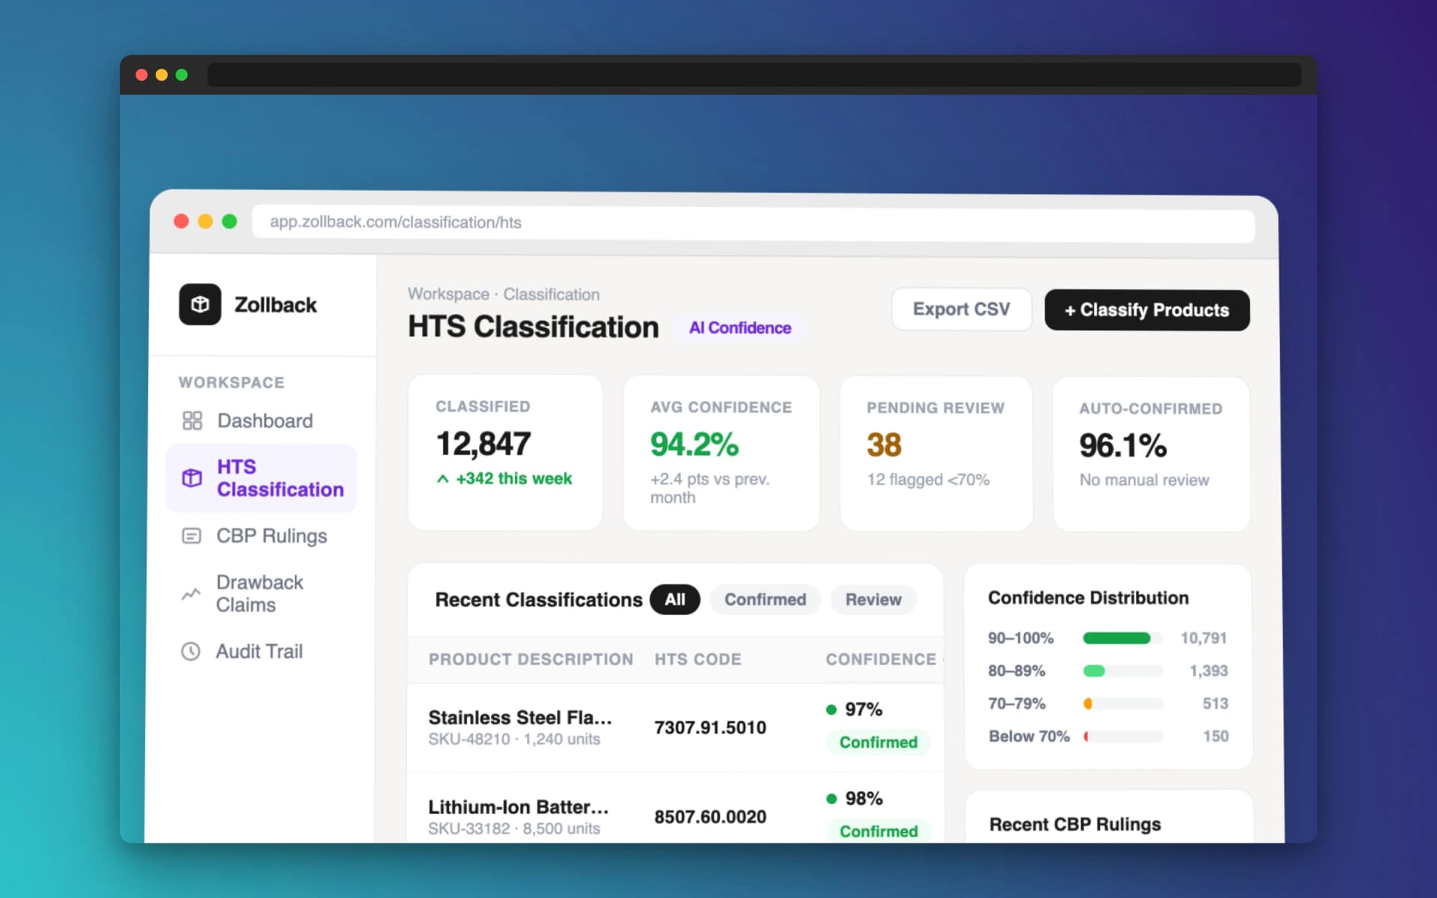Open Dashboard from the sidebar
Viewport: 1437px width, 898px height.
click(x=264, y=421)
